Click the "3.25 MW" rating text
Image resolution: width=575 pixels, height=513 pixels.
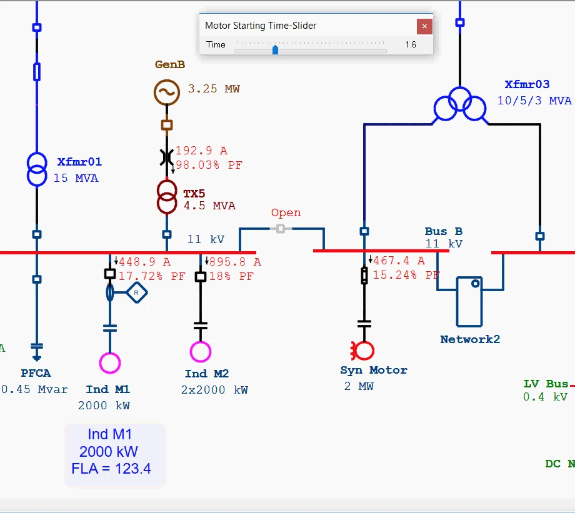point(214,89)
